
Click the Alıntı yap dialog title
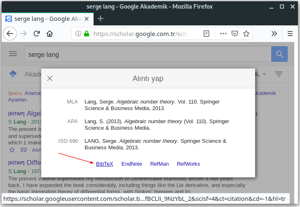(x=148, y=79)
